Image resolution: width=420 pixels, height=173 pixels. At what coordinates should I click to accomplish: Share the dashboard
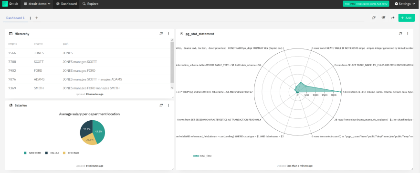[393, 18]
